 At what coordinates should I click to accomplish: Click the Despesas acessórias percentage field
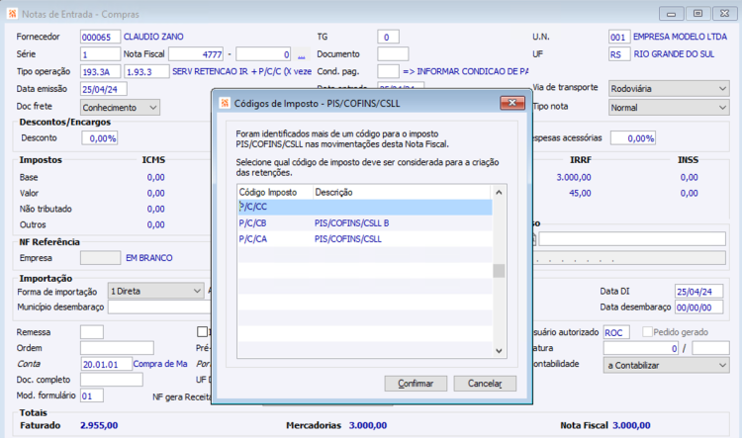pos(633,138)
